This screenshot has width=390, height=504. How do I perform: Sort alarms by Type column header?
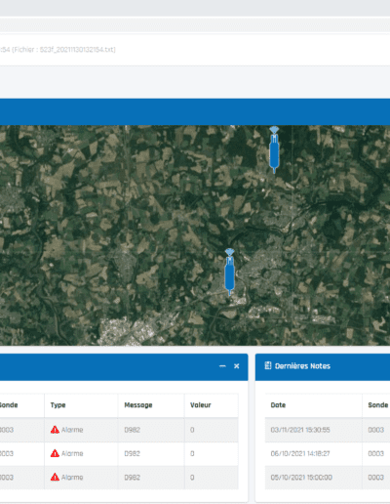click(x=58, y=405)
